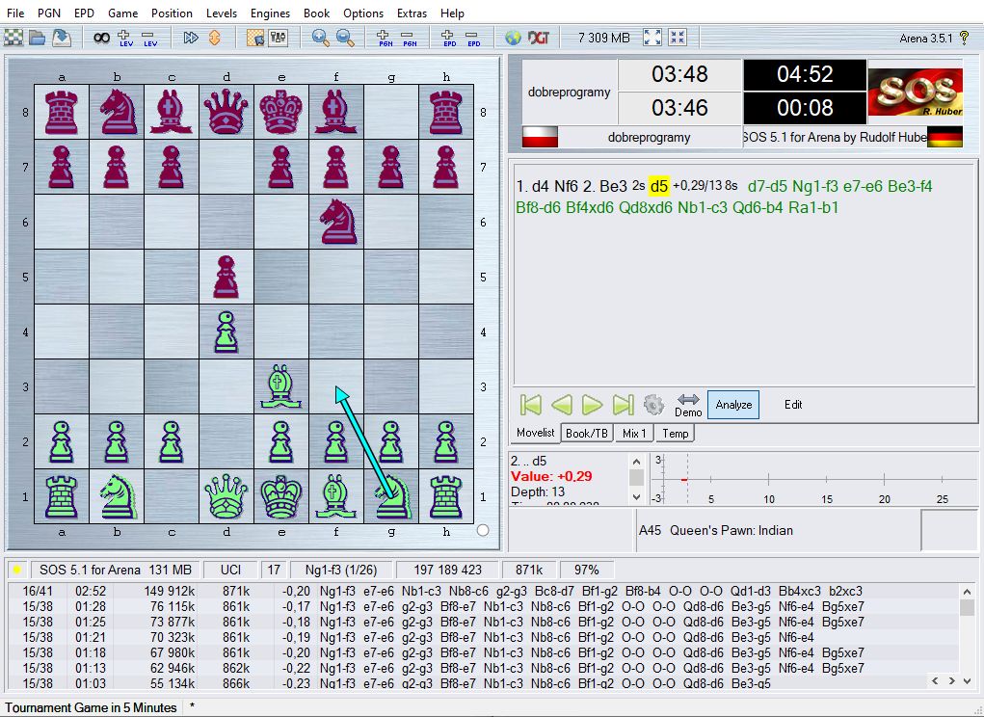The image size is (984, 717).
Task: Click the DGT board icon
Action: coord(539,39)
